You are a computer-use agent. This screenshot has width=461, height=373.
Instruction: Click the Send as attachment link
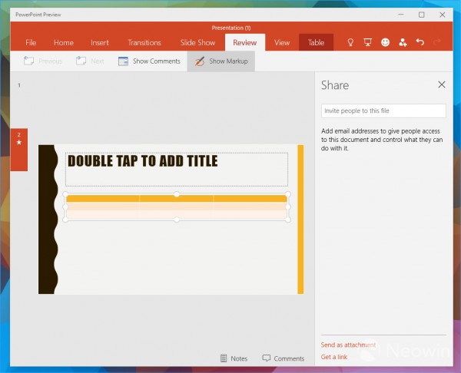tap(348, 345)
